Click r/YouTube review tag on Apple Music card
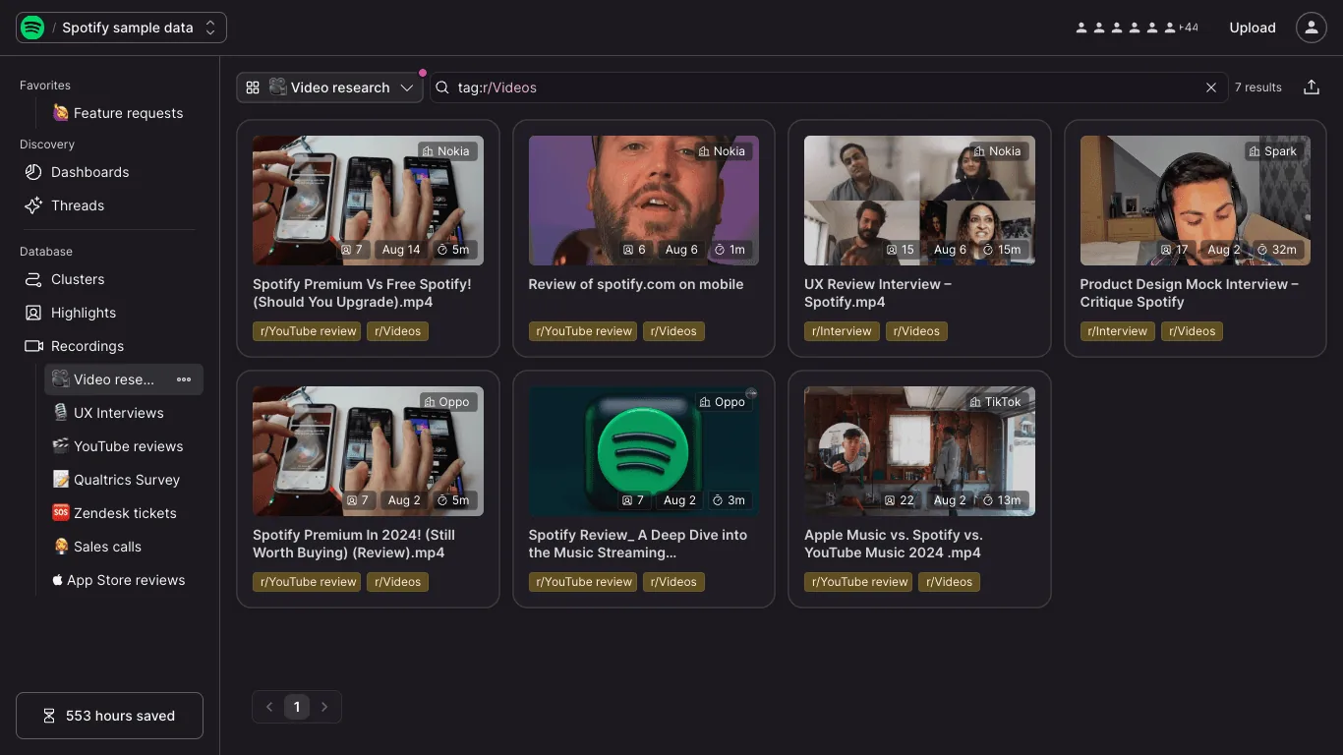 pos(857,582)
